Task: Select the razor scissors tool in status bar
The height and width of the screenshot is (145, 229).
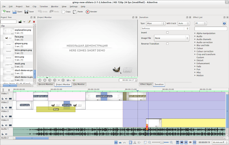Action: tap(135, 142)
